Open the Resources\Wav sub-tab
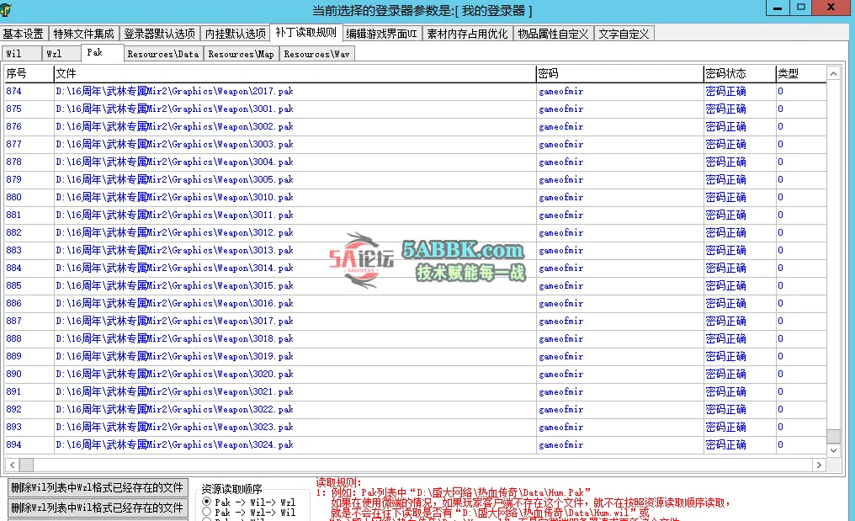This screenshot has width=855, height=521. (316, 54)
